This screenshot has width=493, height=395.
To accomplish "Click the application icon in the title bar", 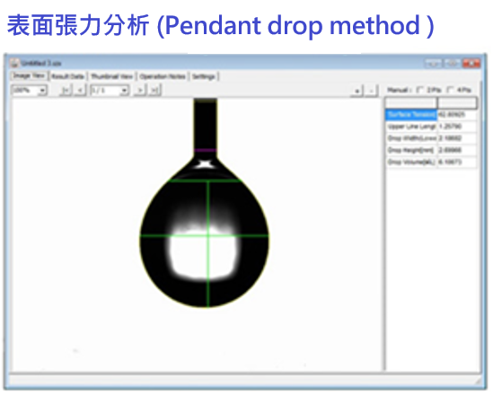I will tap(13, 63).
